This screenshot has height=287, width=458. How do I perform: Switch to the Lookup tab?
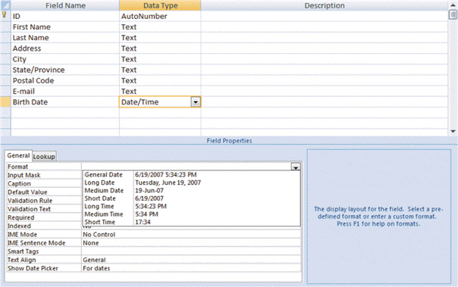point(44,156)
